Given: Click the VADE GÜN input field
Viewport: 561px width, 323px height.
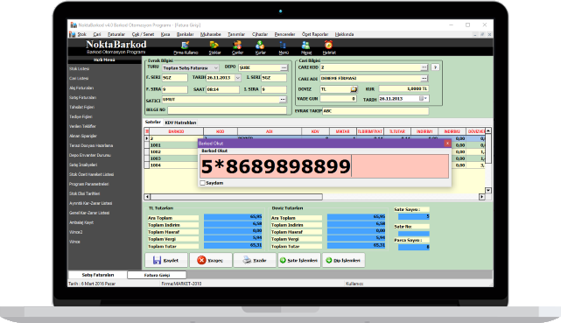Looking at the screenshot, I should click(338, 98).
